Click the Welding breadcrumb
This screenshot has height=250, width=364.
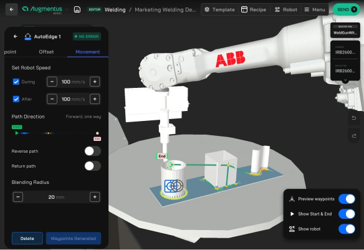coord(115,10)
